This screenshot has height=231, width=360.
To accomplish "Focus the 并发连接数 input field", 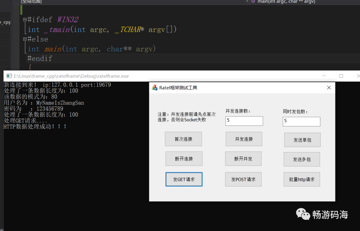I will [x=244, y=121].
